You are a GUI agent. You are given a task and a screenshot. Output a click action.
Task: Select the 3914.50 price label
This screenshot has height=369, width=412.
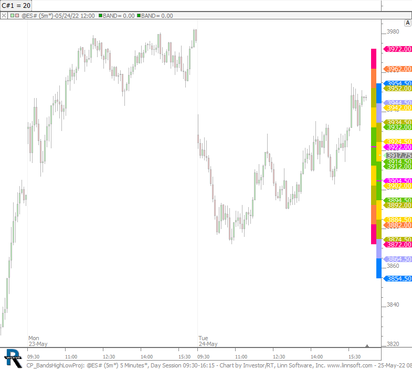tap(398, 161)
